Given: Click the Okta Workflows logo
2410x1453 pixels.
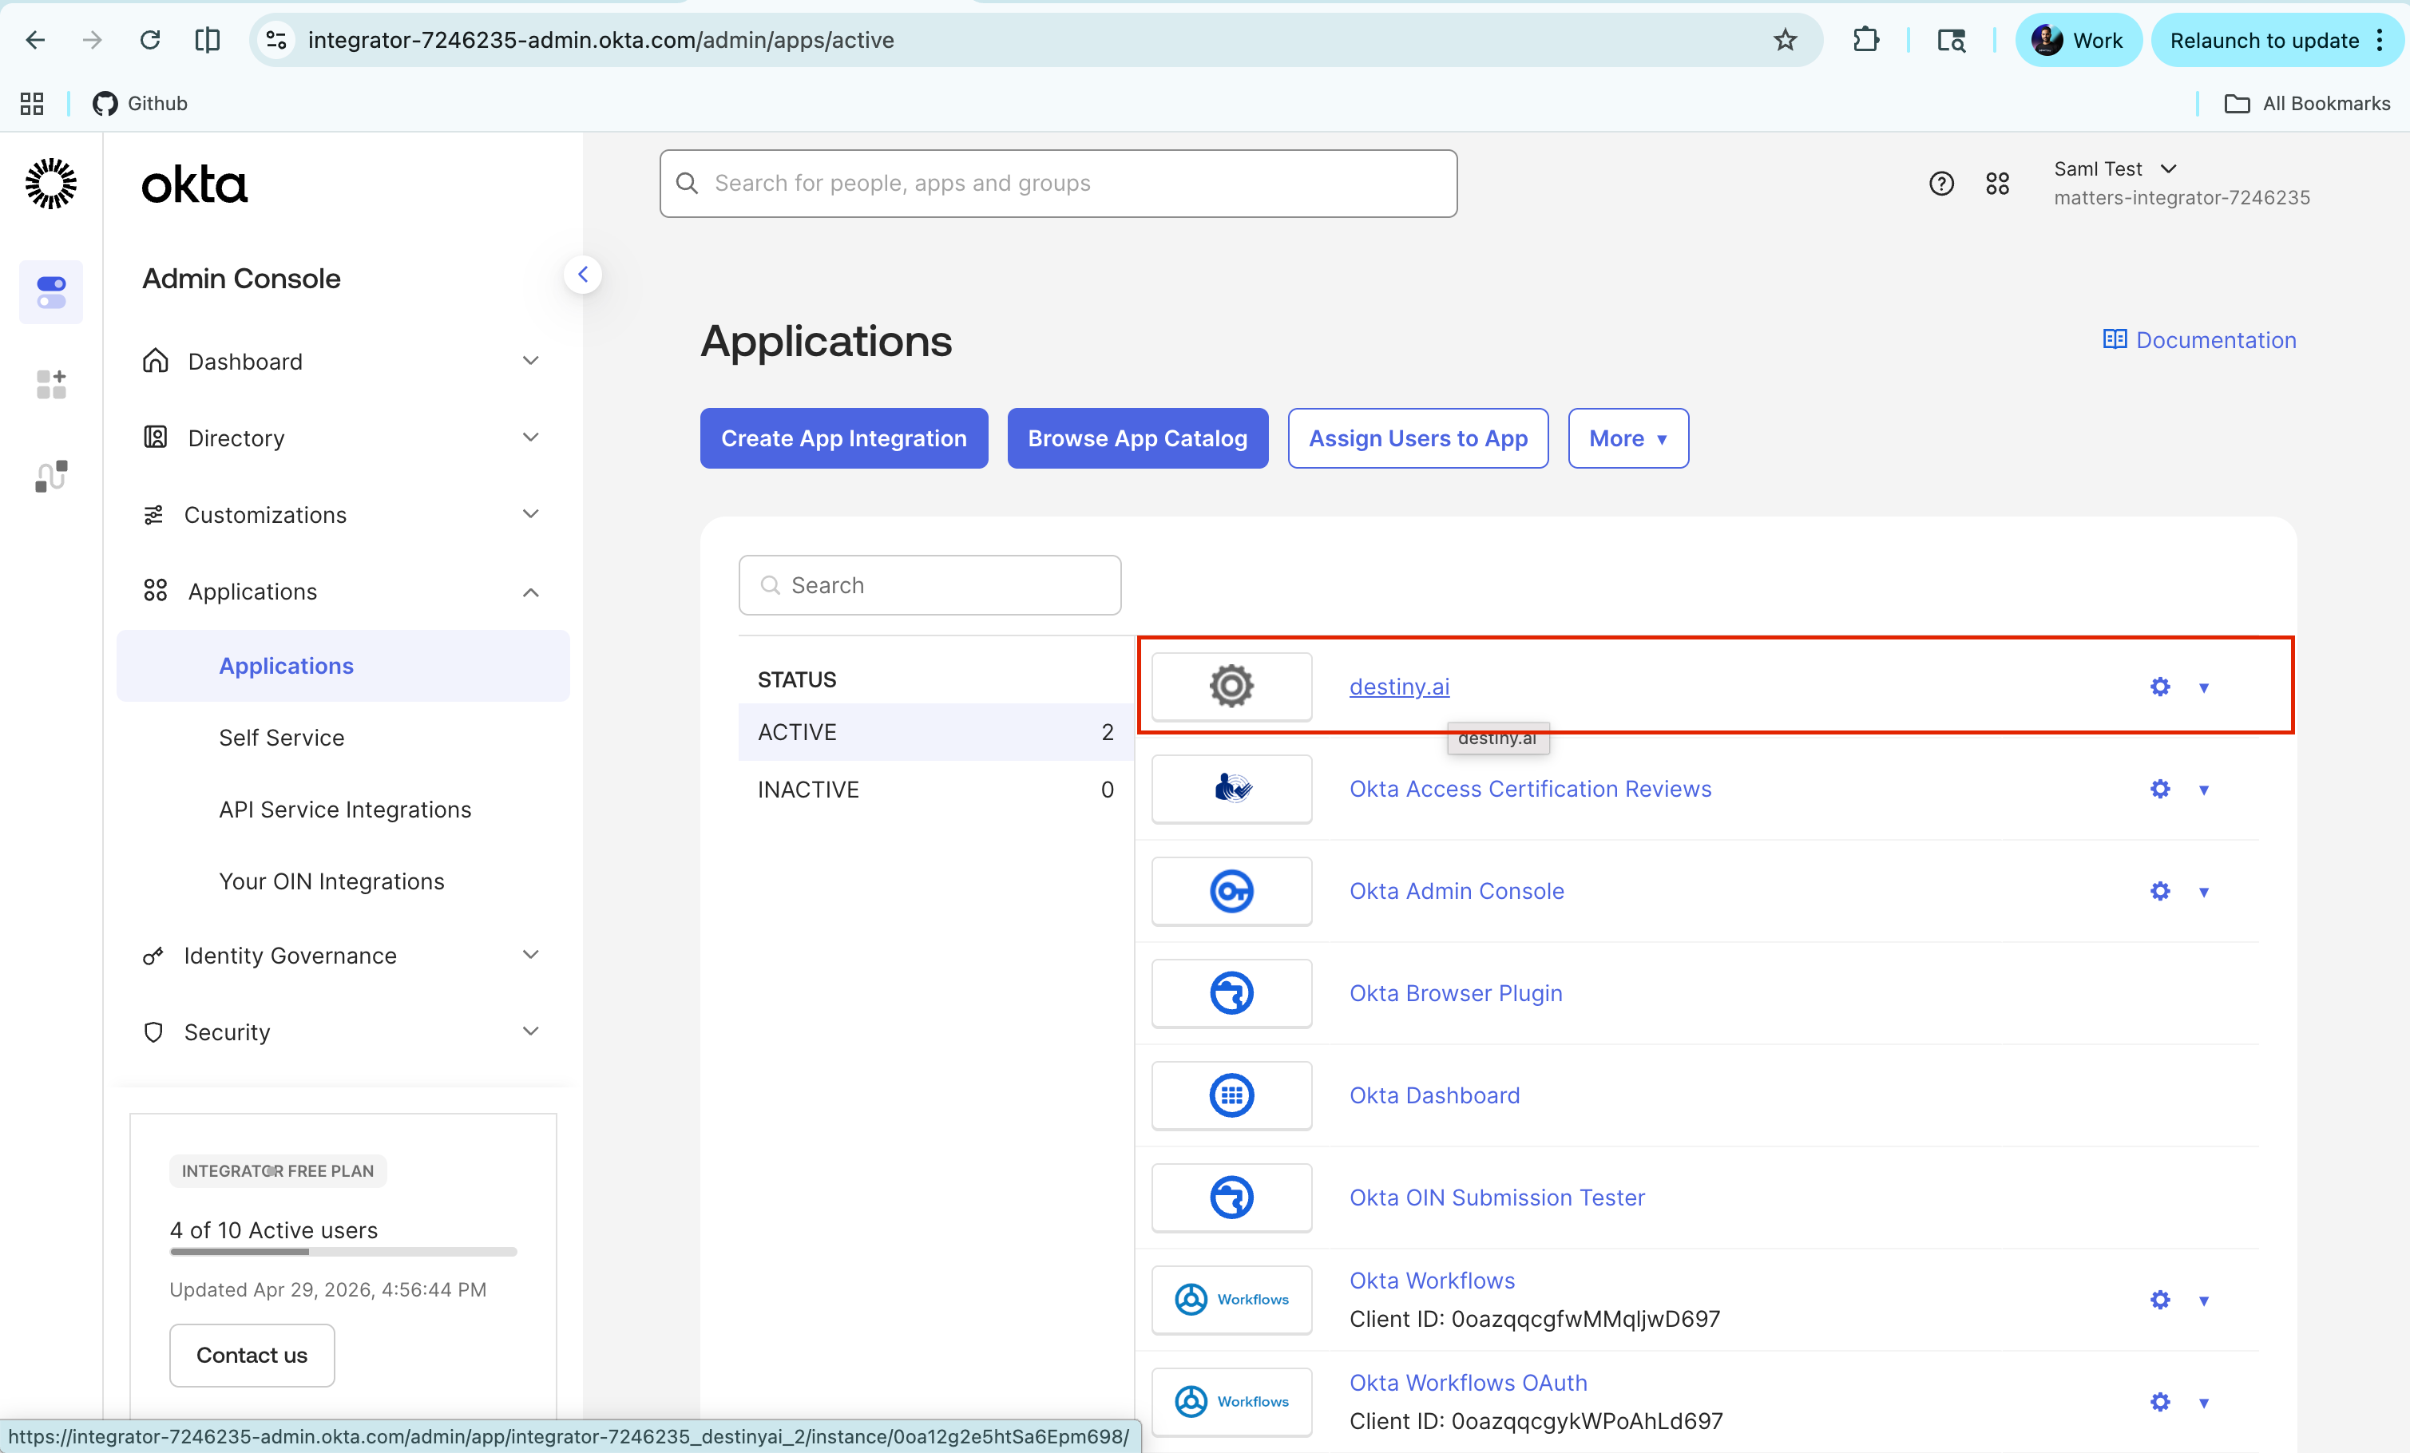Looking at the screenshot, I should point(1231,1300).
